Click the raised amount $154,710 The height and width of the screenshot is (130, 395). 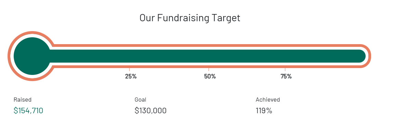(x=28, y=110)
